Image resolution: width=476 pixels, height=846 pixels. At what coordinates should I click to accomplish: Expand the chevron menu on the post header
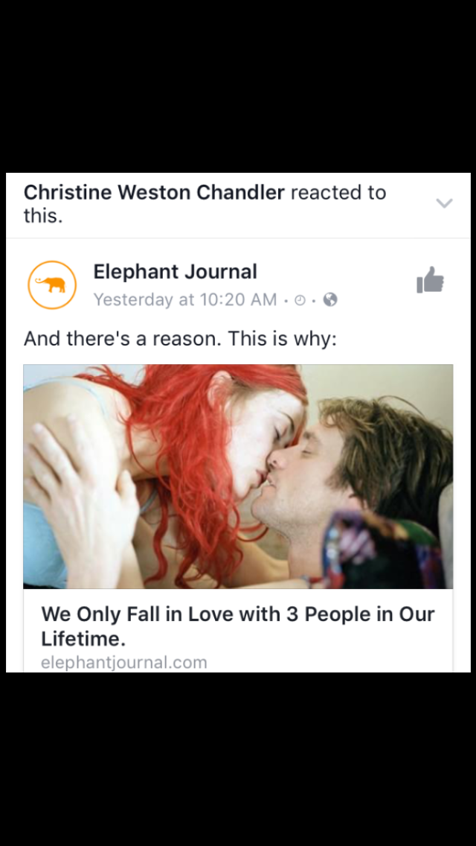[x=444, y=203]
